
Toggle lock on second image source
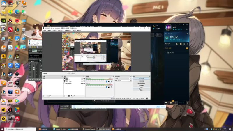pos(84,80)
